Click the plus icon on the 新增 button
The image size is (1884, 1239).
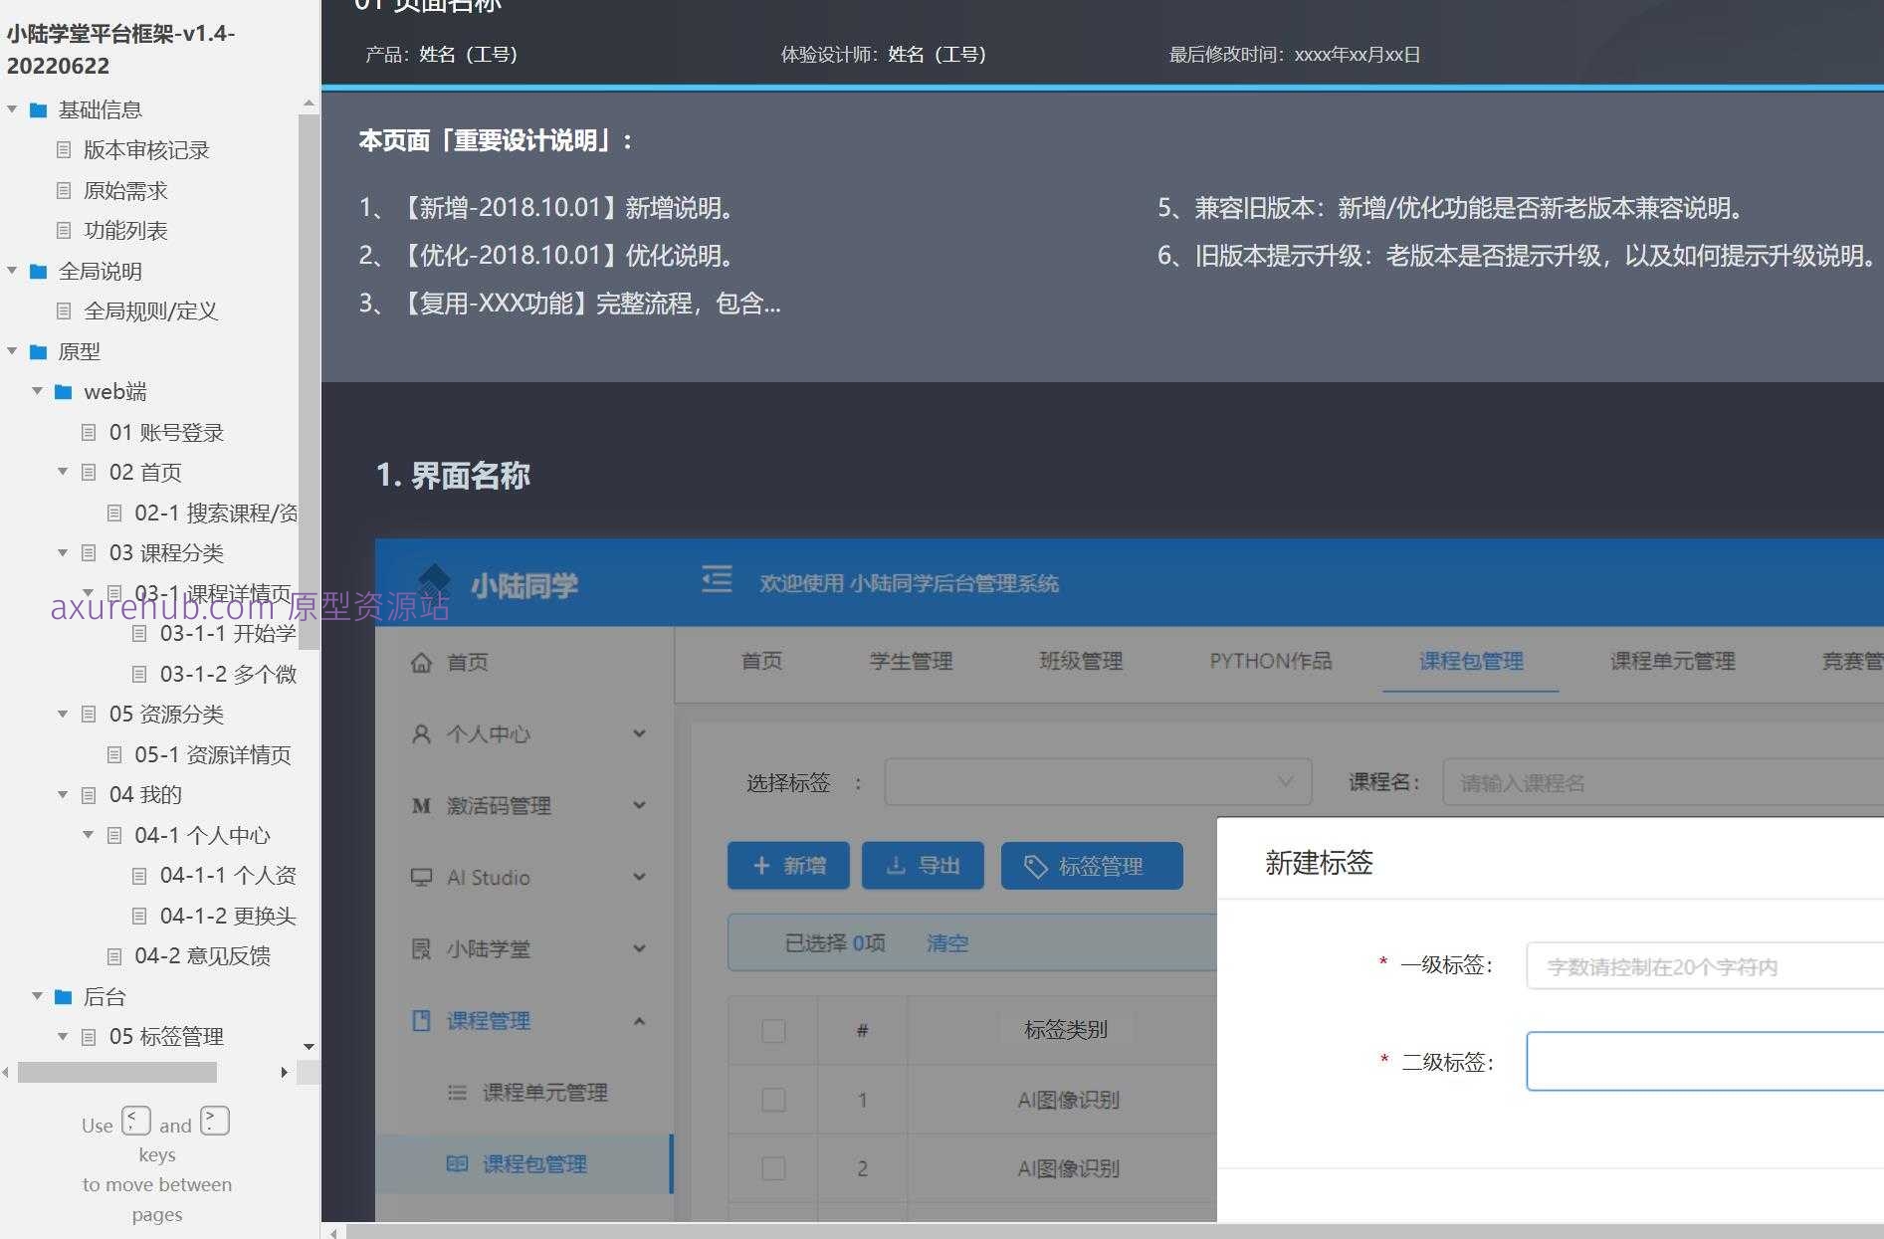[761, 865]
